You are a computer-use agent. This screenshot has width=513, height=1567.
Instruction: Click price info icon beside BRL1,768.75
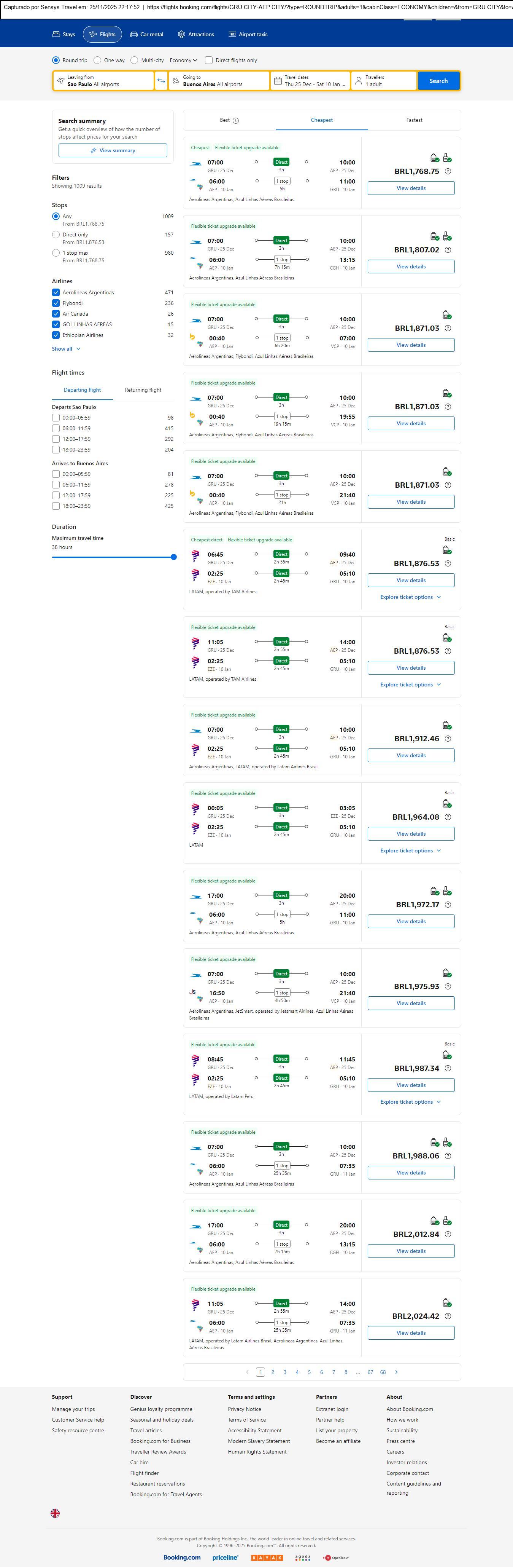tap(448, 172)
